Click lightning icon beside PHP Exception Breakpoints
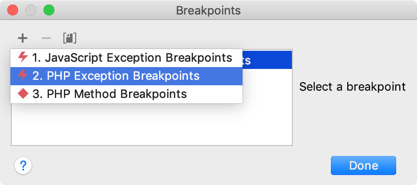 coord(23,76)
